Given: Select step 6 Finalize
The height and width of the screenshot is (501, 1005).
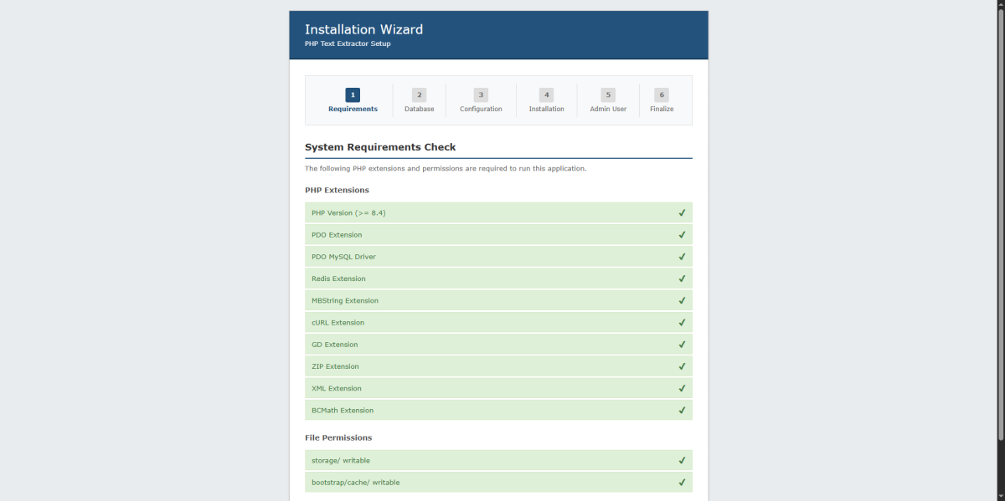Looking at the screenshot, I should click(x=662, y=100).
